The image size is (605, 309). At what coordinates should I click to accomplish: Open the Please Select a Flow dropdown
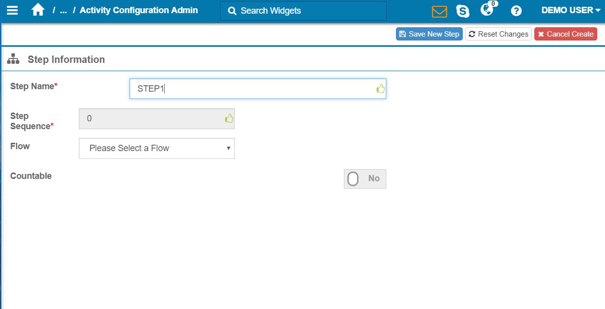(156, 148)
